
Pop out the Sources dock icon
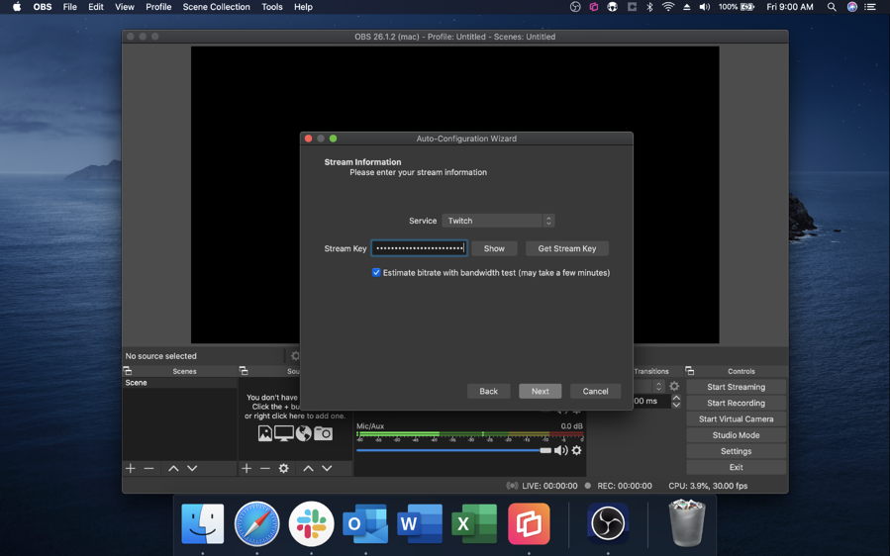click(x=245, y=371)
